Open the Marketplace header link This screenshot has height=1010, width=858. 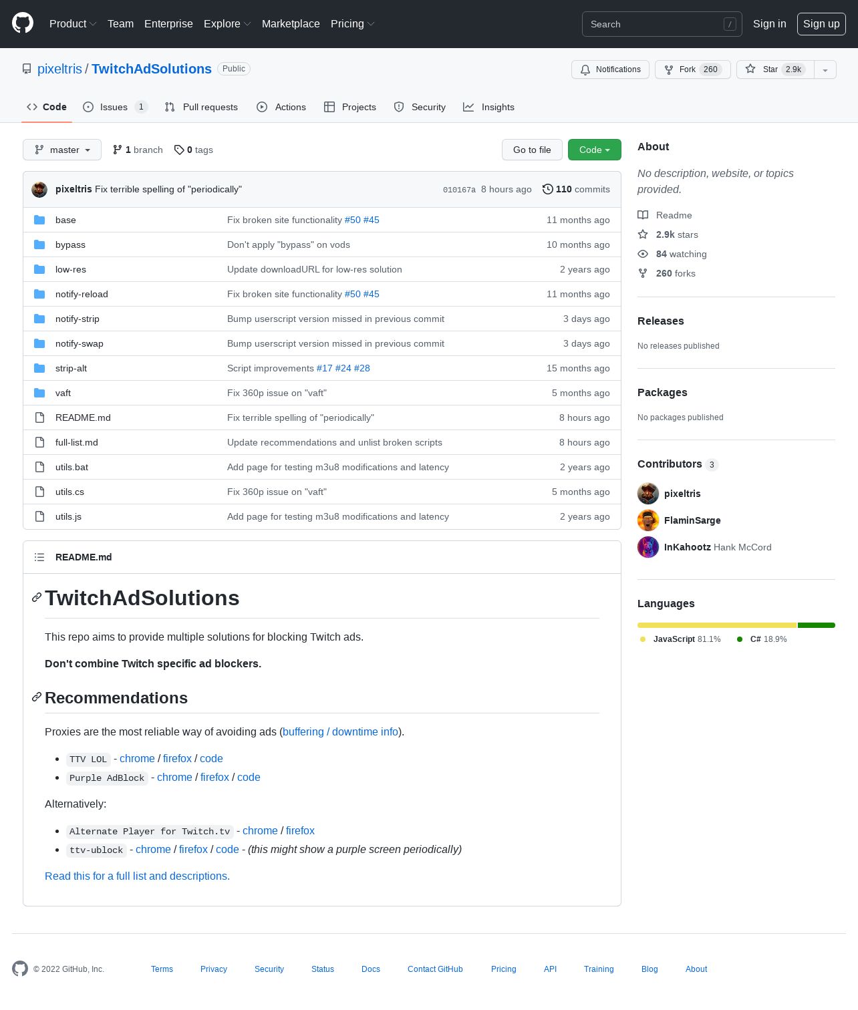click(x=291, y=23)
